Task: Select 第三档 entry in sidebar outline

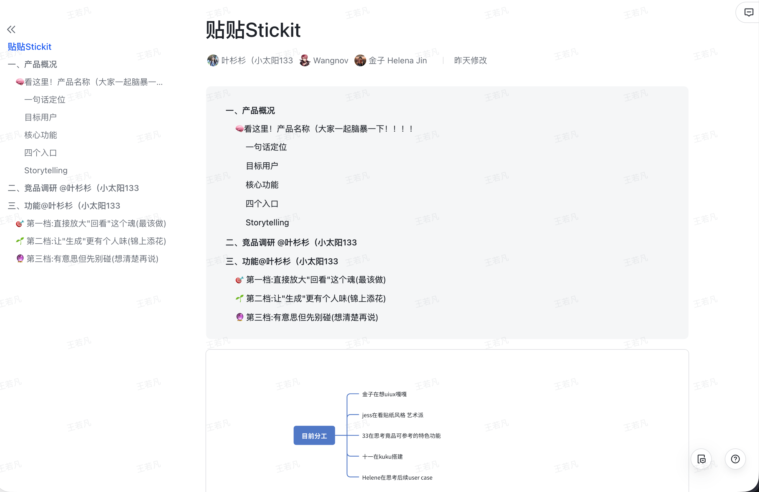Action: [87, 259]
